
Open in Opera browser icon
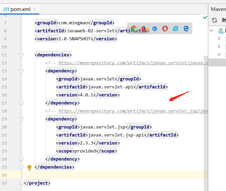pos(165,29)
